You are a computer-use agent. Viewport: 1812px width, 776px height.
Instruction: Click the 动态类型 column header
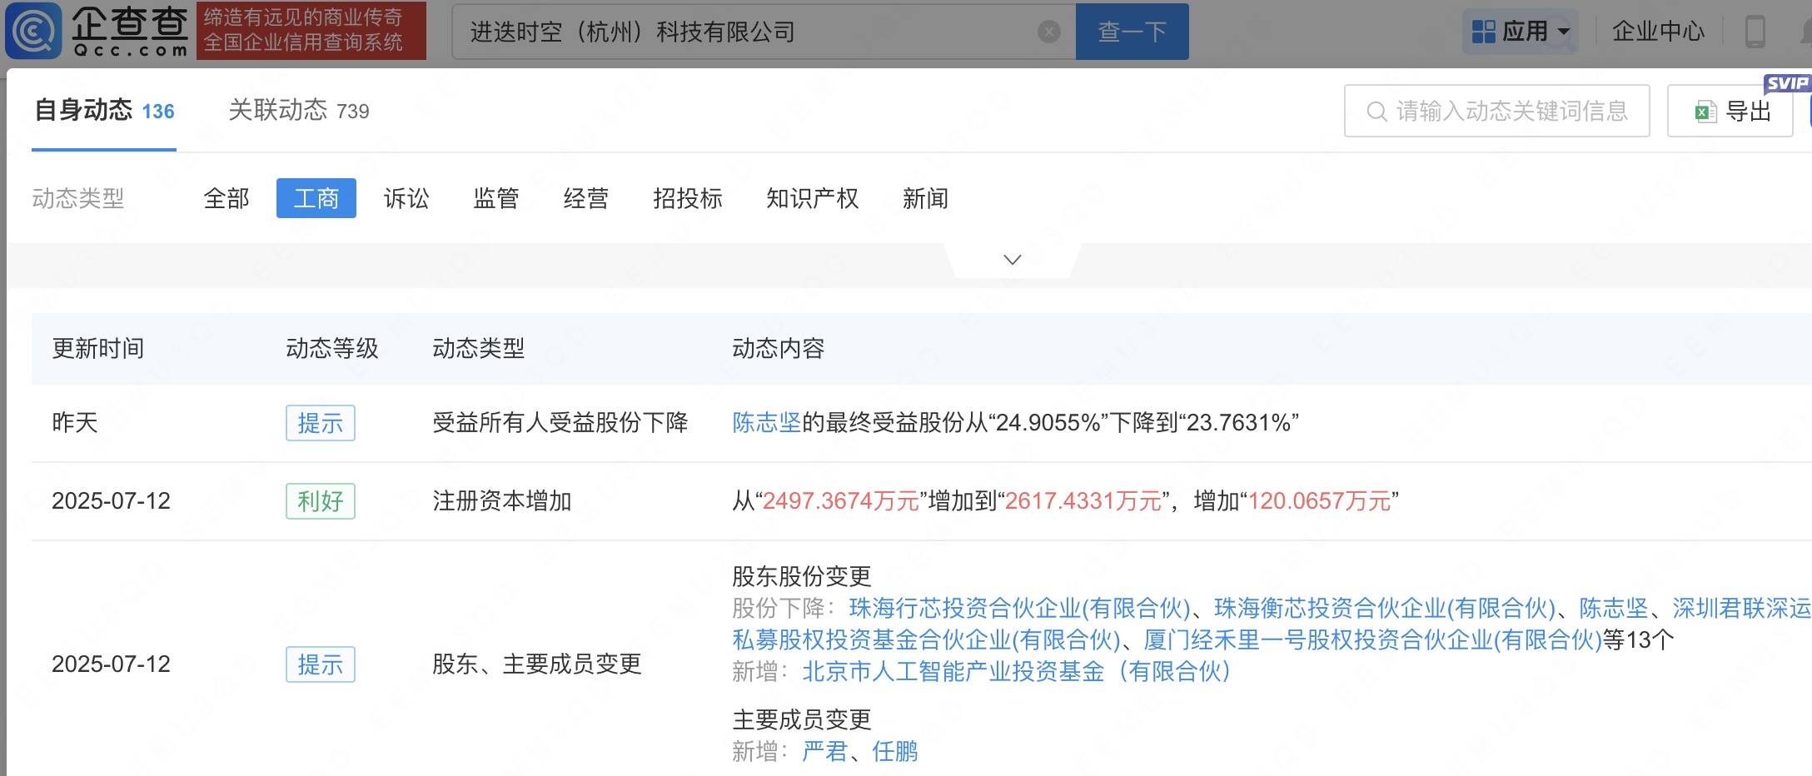pyautogui.click(x=479, y=348)
